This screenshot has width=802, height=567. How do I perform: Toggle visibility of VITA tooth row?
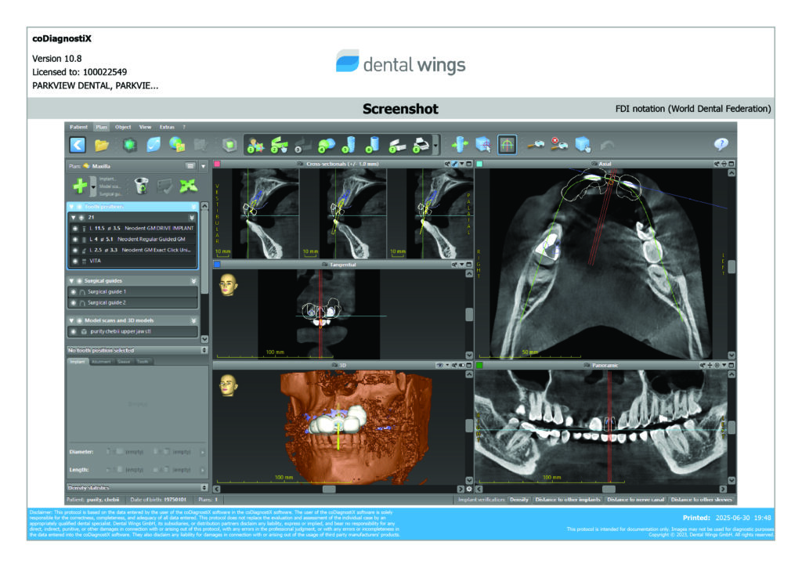pyautogui.click(x=75, y=262)
